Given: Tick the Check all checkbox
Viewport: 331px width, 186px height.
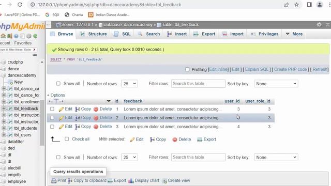Looking at the screenshot, I should pos(67,139).
